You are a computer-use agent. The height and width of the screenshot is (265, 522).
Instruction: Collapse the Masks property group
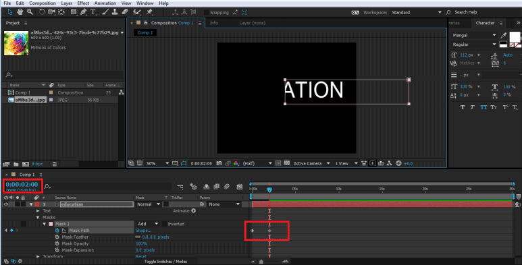[38, 217]
